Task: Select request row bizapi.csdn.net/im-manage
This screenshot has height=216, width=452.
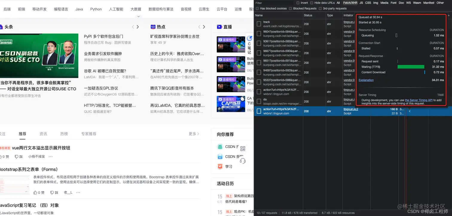Action: (278, 101)
